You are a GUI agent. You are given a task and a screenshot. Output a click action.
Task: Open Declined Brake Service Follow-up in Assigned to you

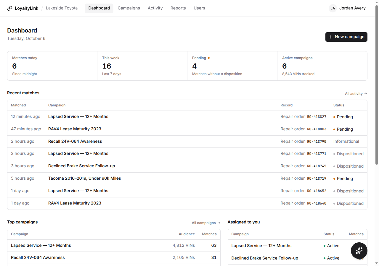265,258
